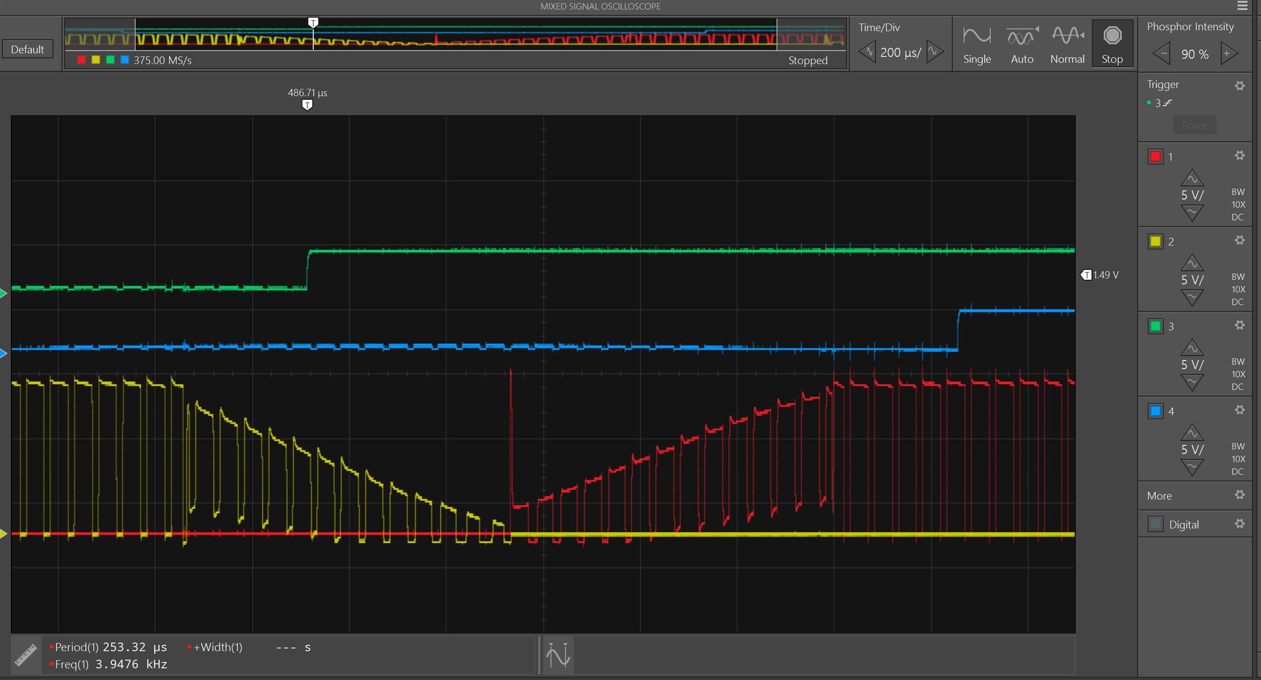Click channel 1 5 V/ scale value
Viewport: 1261px width, 680px height.
[x=1192, y=195]
